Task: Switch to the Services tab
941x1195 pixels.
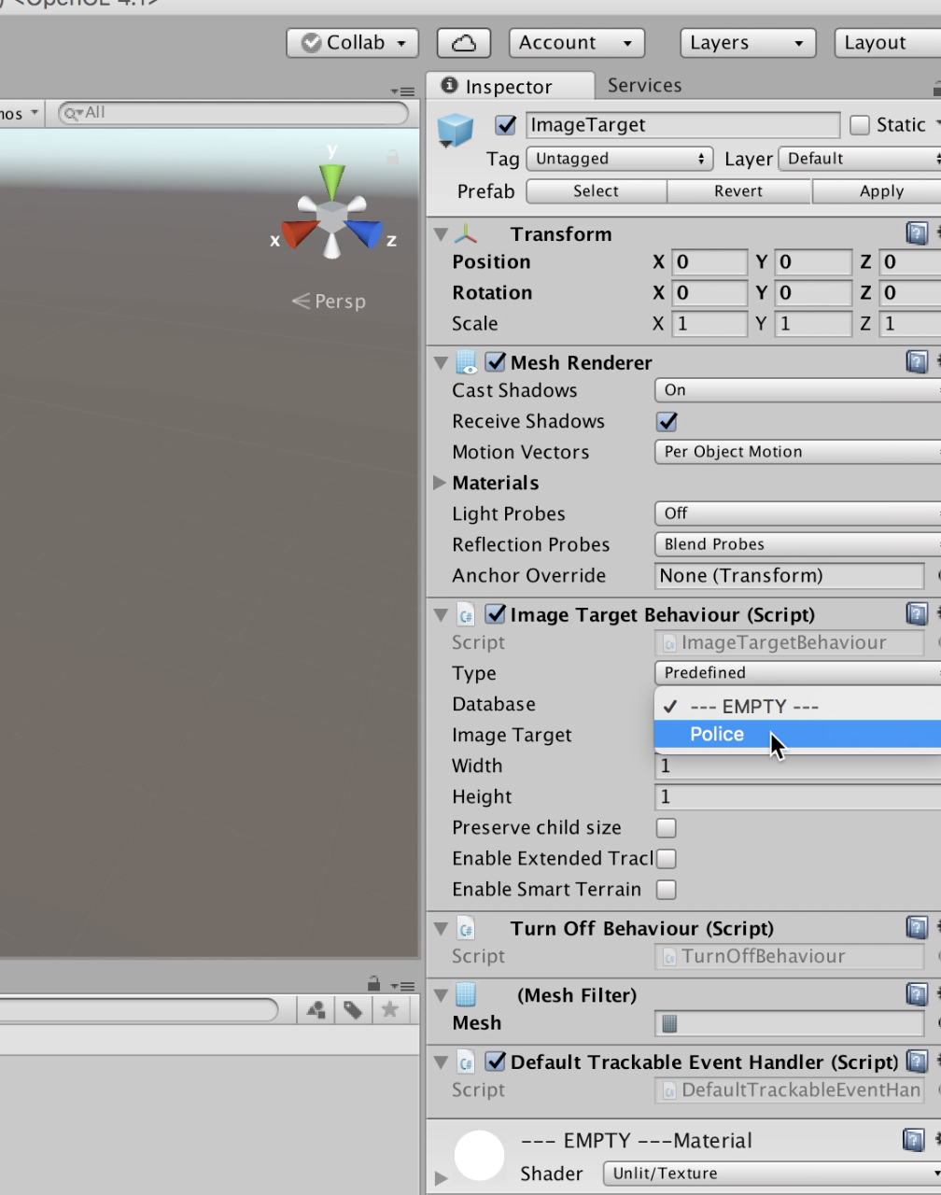Action: pyautogui.click(x=644, y=86)
